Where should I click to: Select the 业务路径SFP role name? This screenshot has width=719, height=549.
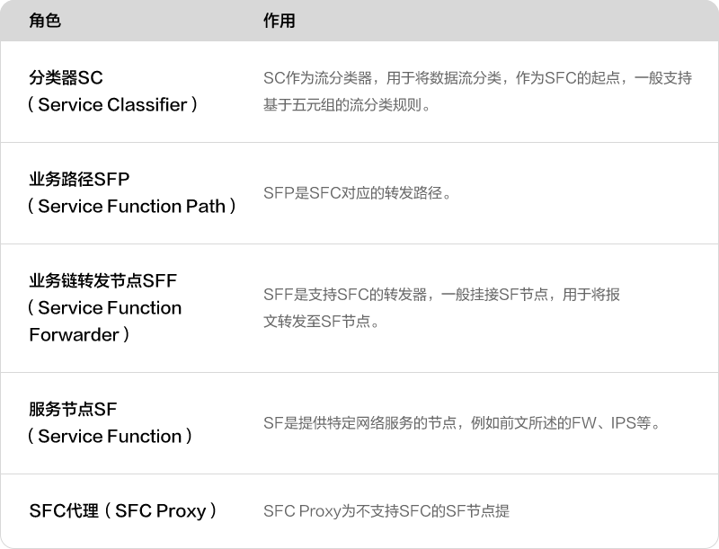click(79, 179)
